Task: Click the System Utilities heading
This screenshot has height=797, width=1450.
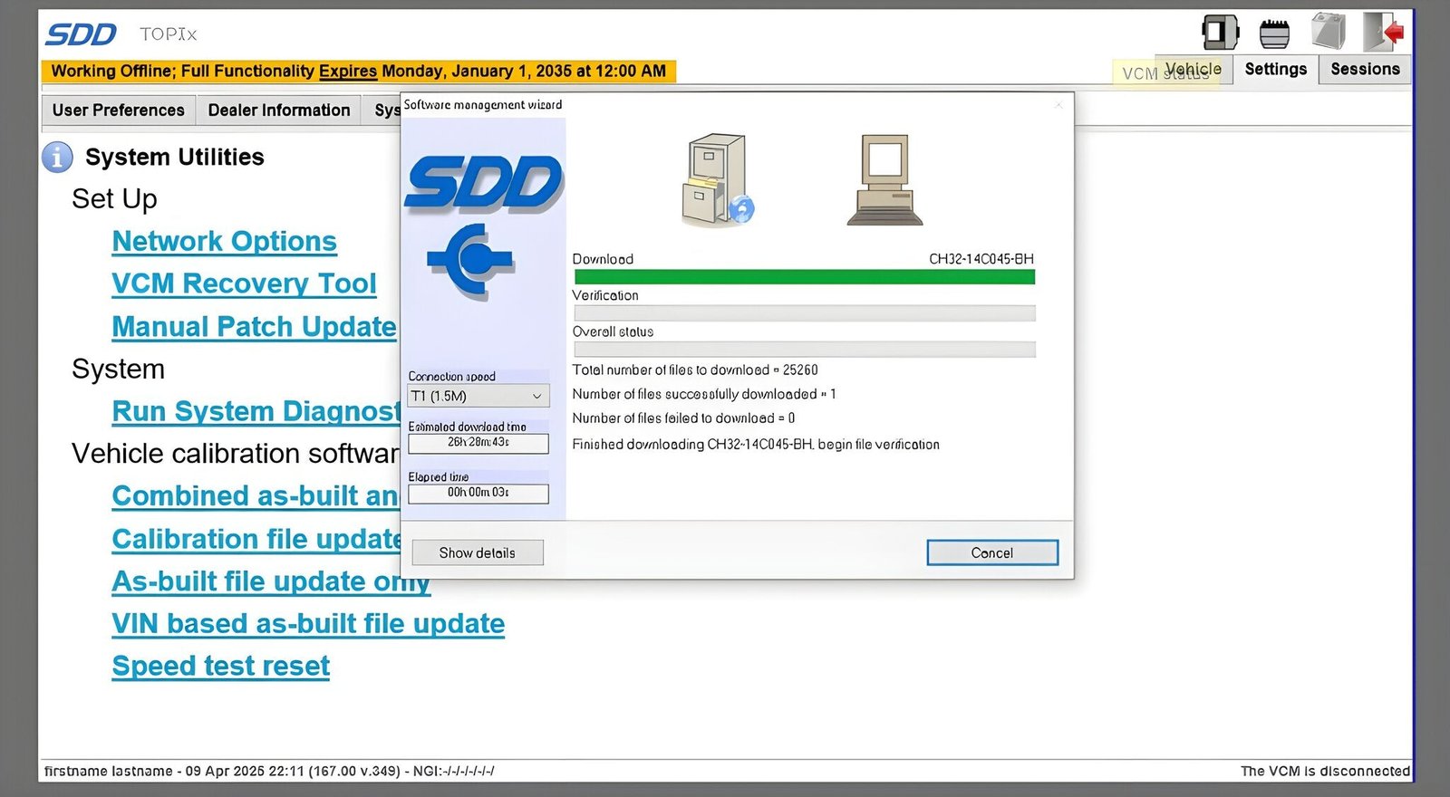Action: pos(175,157)
